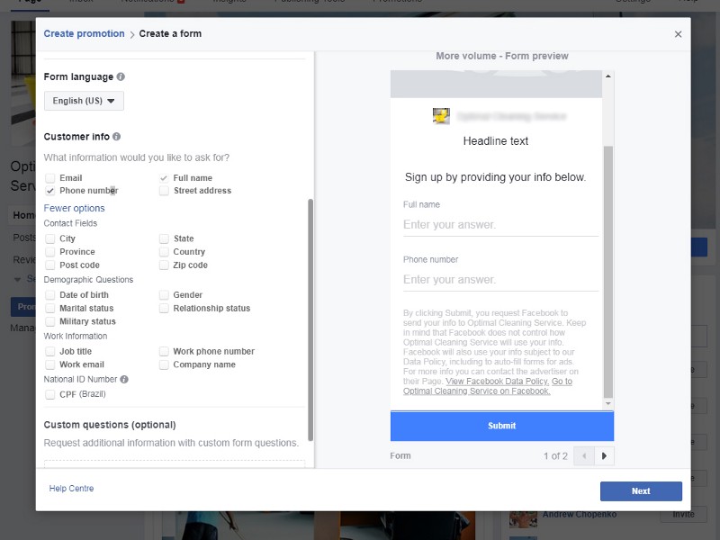
Task: Check the Company name checkbox
Action: 164,364
